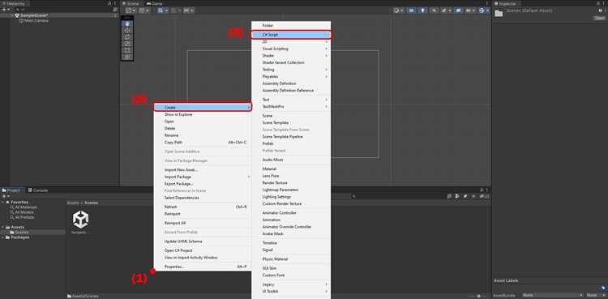Select the Move tool in scene toolbar
Image resolution: width=608 pixels, height=299 pixels.
[127, 30]
